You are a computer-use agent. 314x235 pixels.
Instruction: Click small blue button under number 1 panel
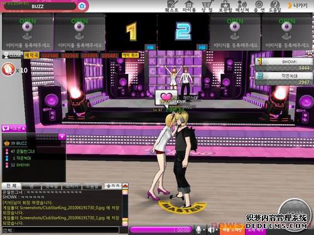tap(150, 47)
